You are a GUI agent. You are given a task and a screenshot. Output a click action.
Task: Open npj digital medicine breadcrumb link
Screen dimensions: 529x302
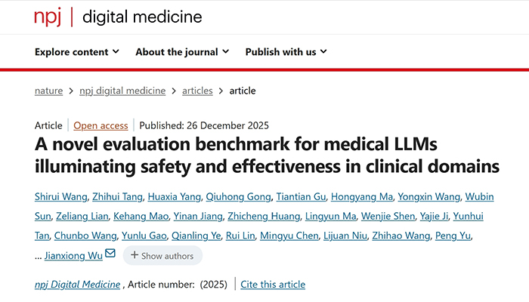(x=122, y=91)
